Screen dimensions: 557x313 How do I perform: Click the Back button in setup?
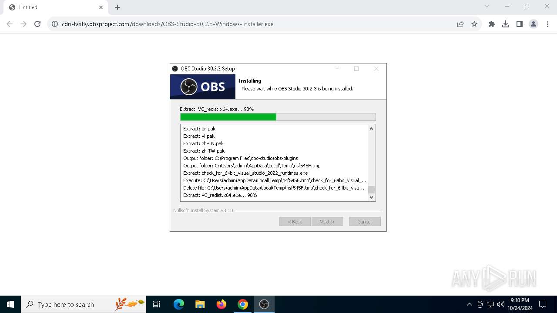point(295,222)
